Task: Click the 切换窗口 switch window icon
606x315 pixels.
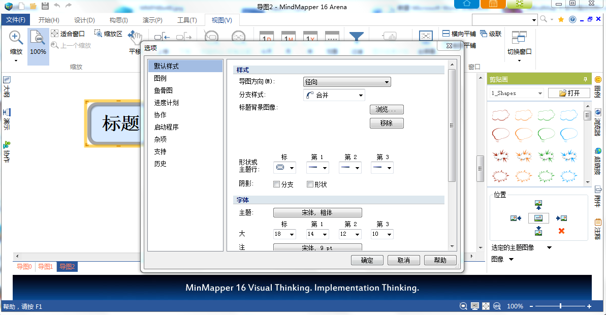Action: tap(519, 38)
